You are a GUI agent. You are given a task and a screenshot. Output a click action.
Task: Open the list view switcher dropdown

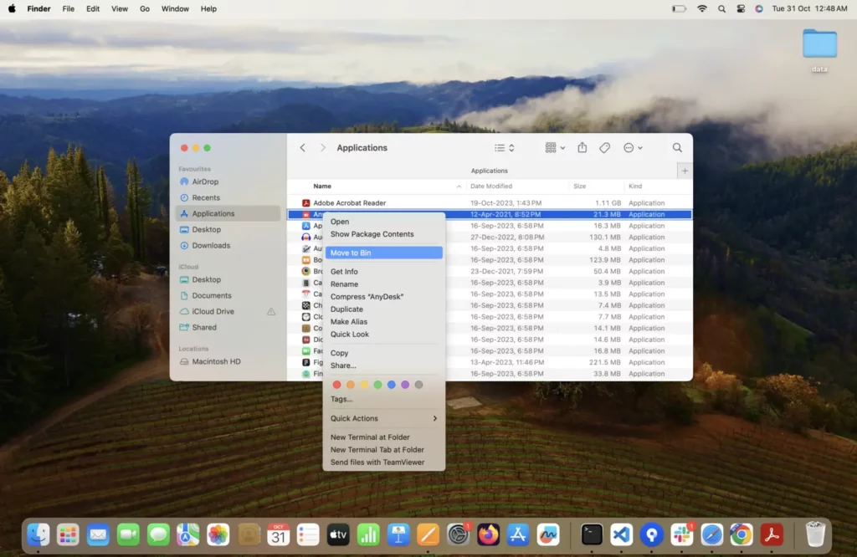[x=504, y=148]
